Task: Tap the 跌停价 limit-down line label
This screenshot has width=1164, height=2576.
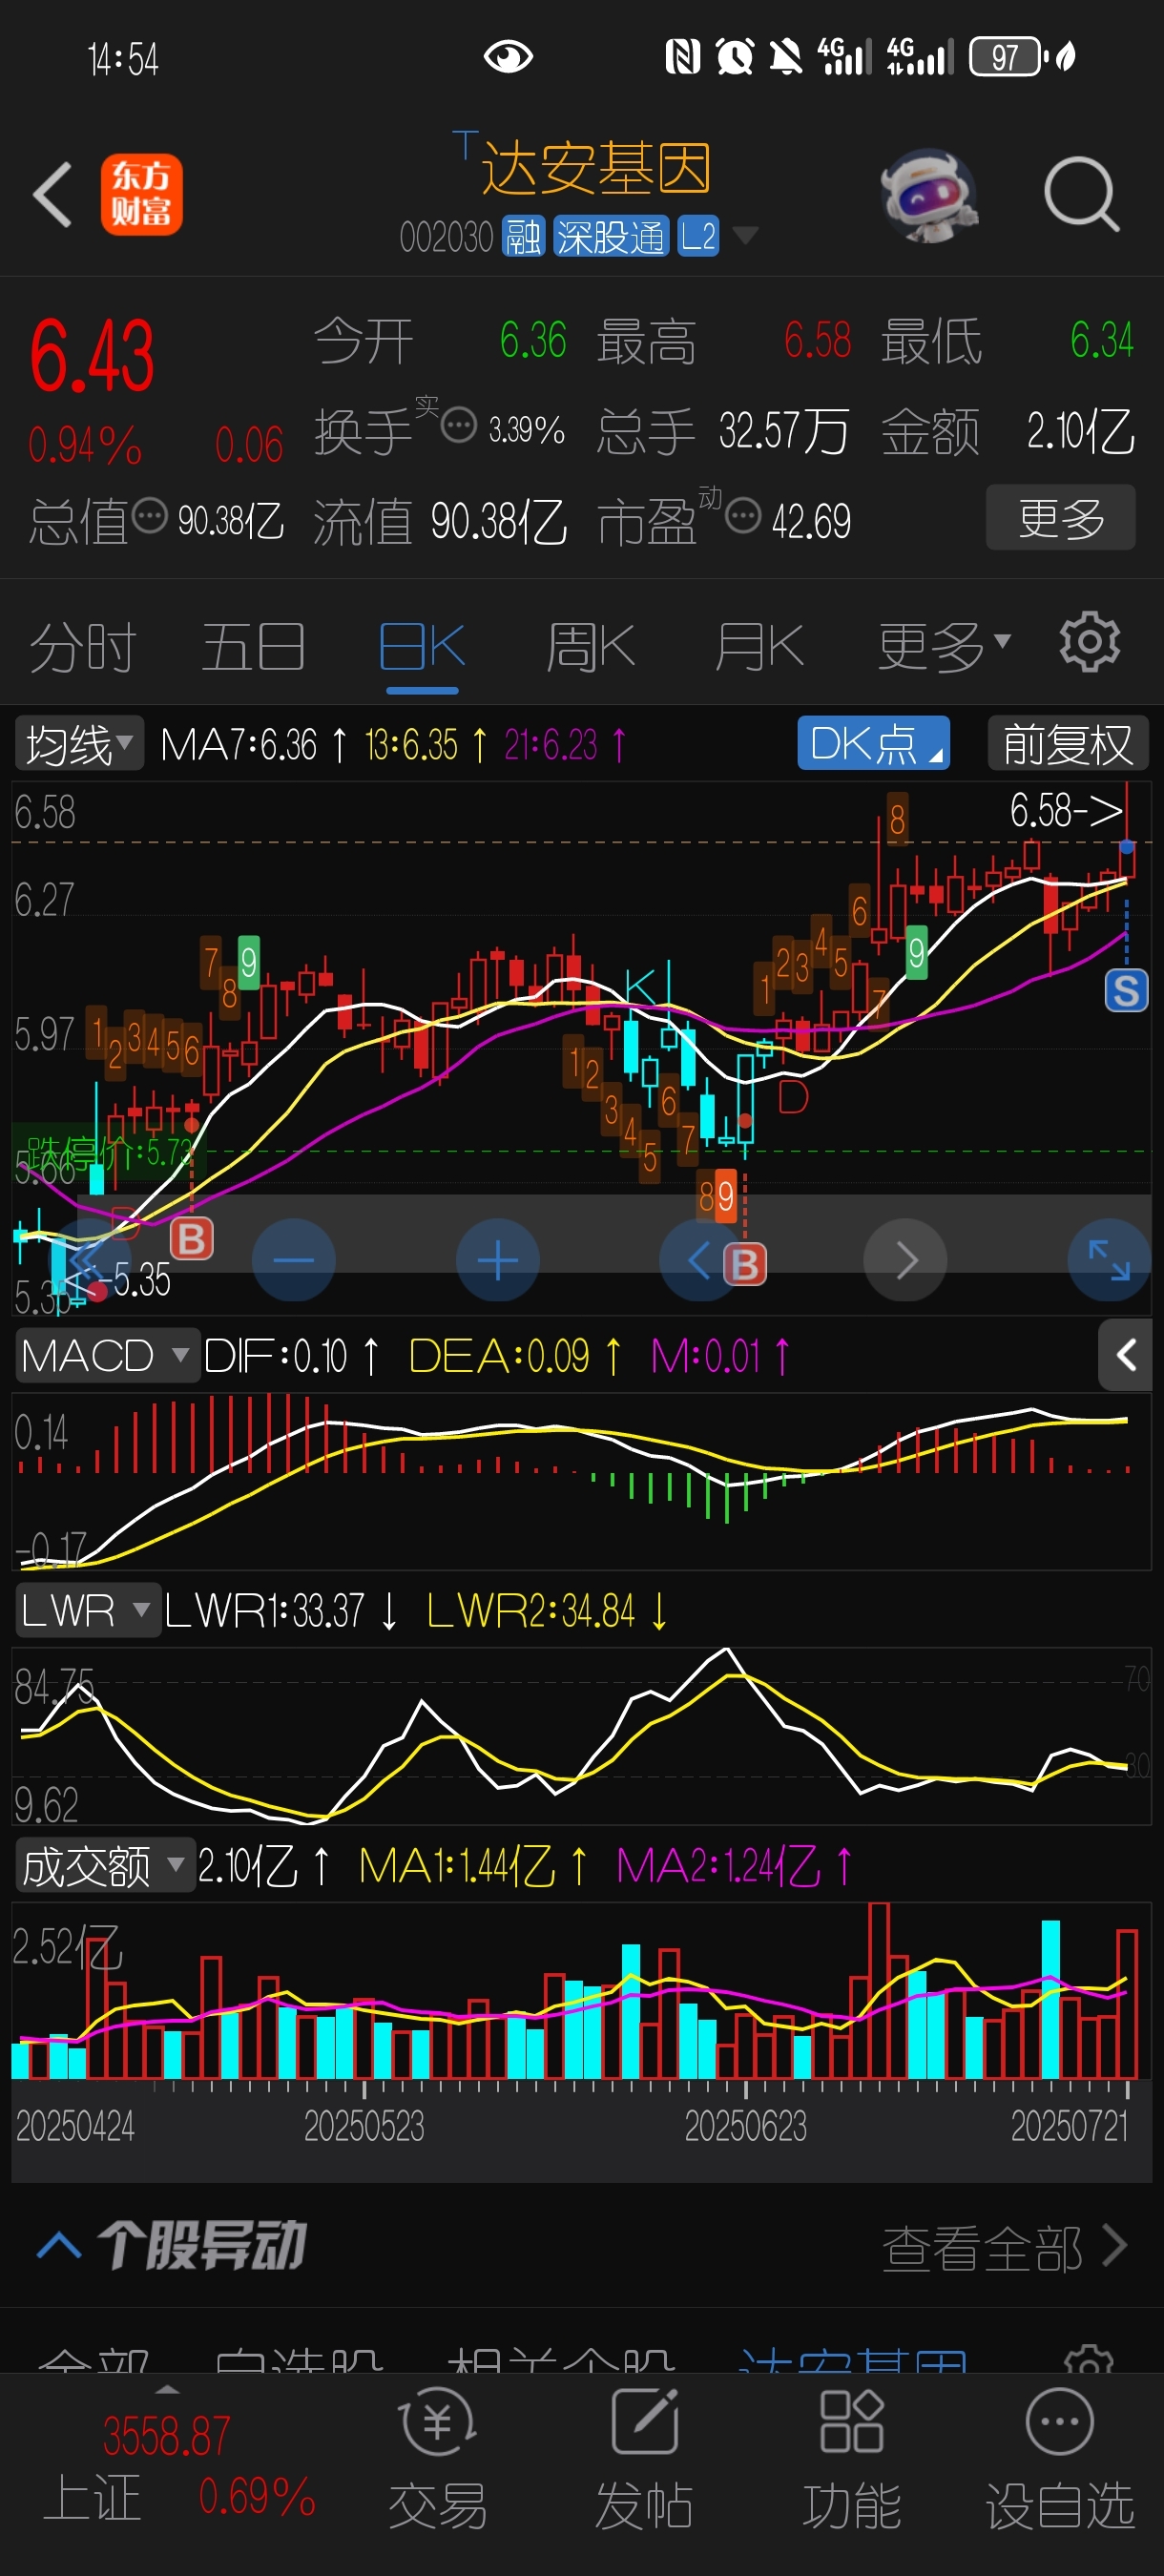Action: click(x=107, y=1153)
